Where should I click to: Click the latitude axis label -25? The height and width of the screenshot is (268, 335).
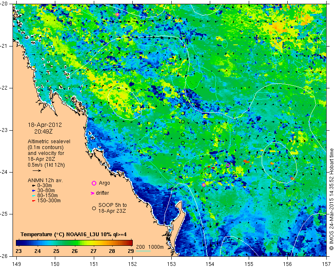coord(4,214)
